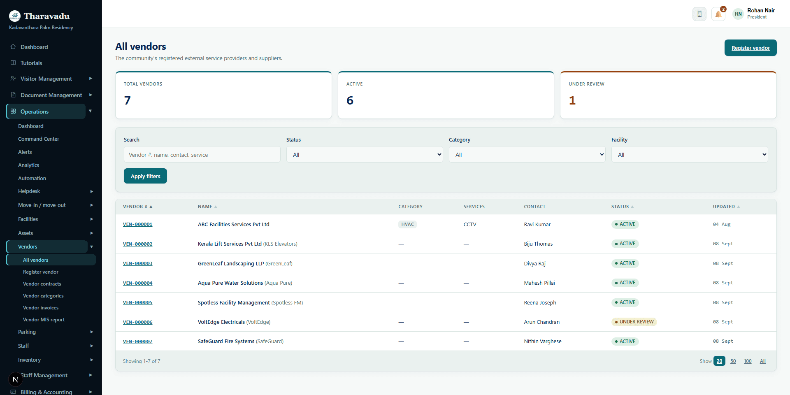Click the UNDER REVIEW status badge
790x395 pixels.
click(634, 322)
